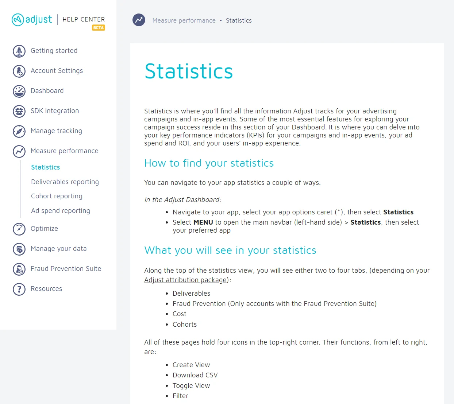This screenshot has width=454, height=404.
Task: Click 'In the Adjust Dashboard:' italic text
Action: click(182, 200)
